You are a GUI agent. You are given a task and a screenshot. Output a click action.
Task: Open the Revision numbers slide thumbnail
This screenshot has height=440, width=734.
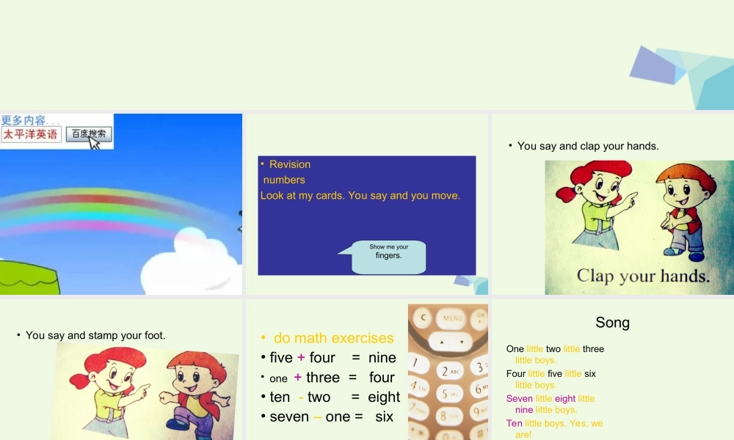[367, 204]
